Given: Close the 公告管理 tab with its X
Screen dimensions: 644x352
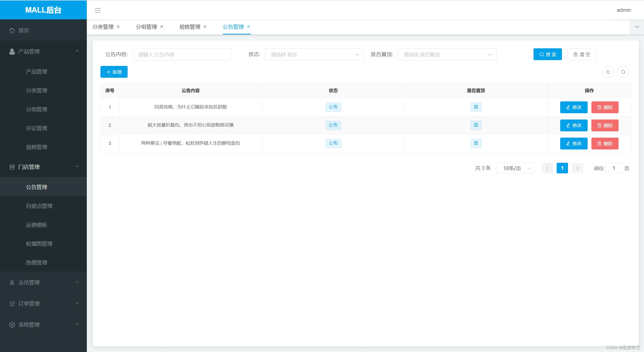Looking at the screenshot, I should pyautogui.click(x=249, y=27).
